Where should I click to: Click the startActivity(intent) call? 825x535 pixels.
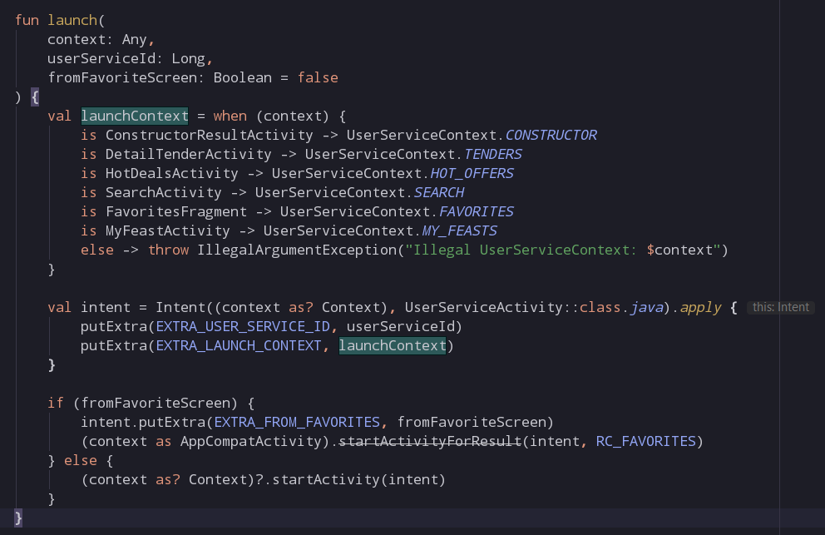coord(358,480)
